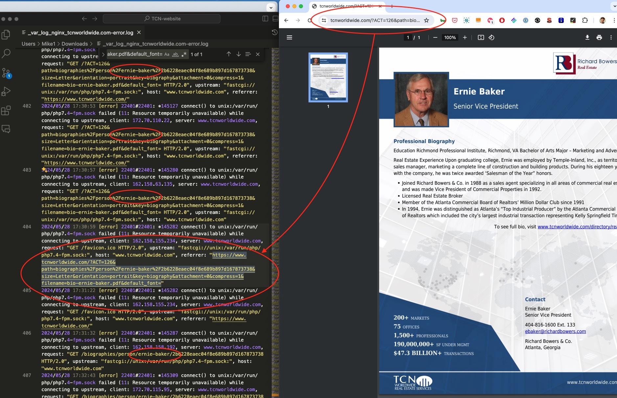Screen dimensions: 617x398
Task: Toggle Find in Selection in find widget
Action: tap(248, 54)
